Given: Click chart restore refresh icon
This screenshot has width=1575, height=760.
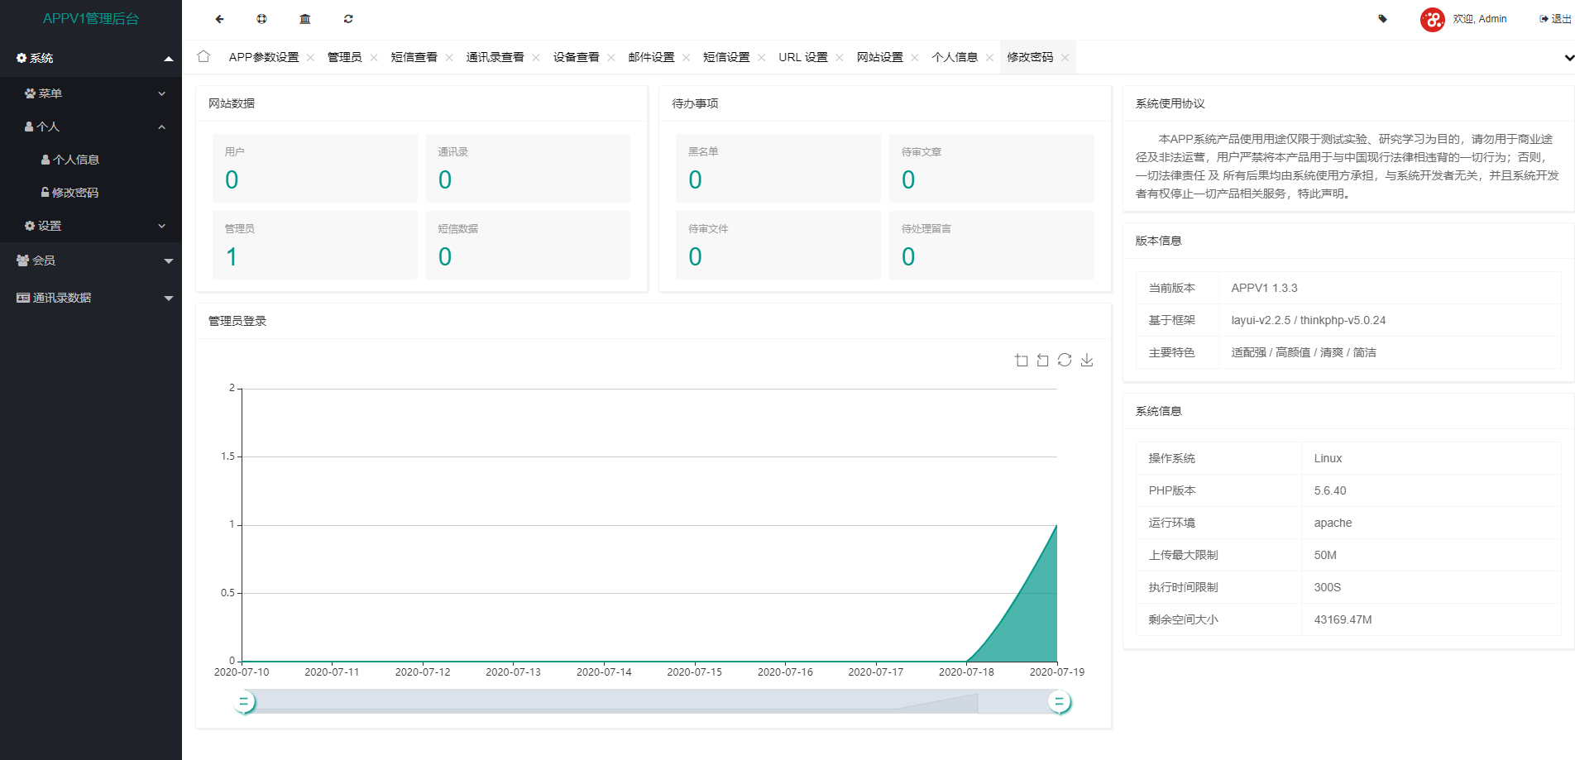Looking at the screenshot, I should pyautogui.click(x=1065, y=360).
